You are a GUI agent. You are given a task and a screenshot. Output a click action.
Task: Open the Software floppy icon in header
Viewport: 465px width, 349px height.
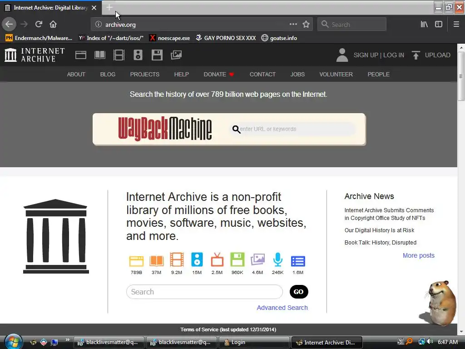coord(157,55)
